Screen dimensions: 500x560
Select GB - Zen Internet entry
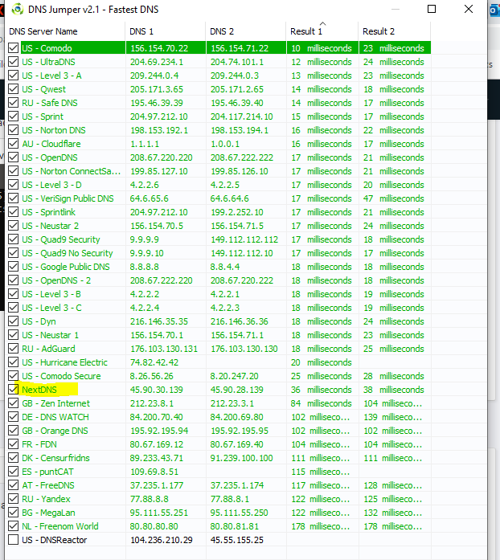tap(56, 403)
